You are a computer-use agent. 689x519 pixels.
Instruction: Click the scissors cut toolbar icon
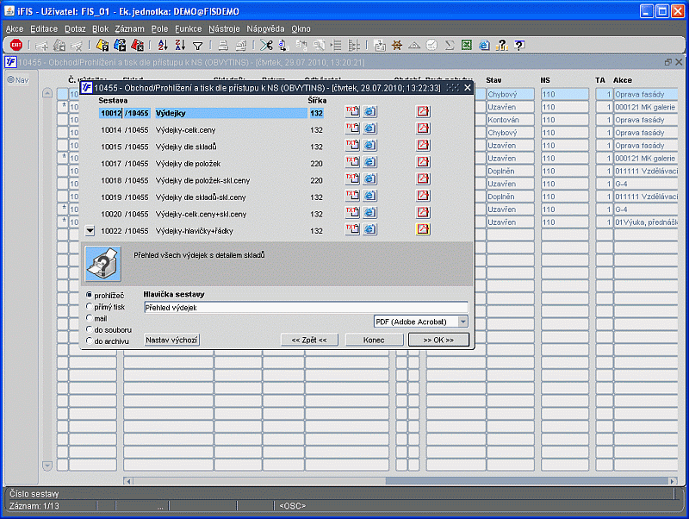pyautogui.click(x=266, y=45)
